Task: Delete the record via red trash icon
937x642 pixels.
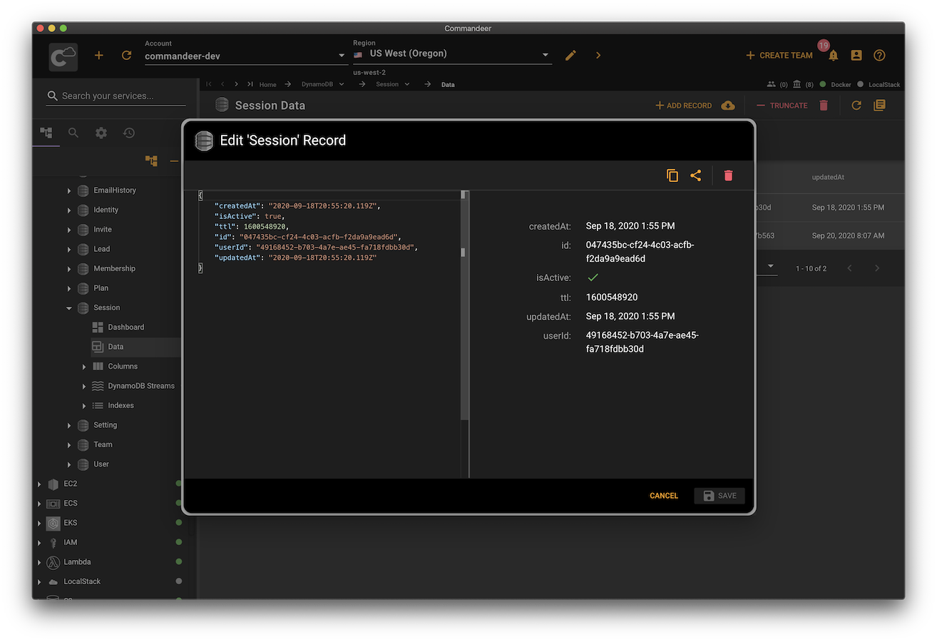Action: pos(728,175)
